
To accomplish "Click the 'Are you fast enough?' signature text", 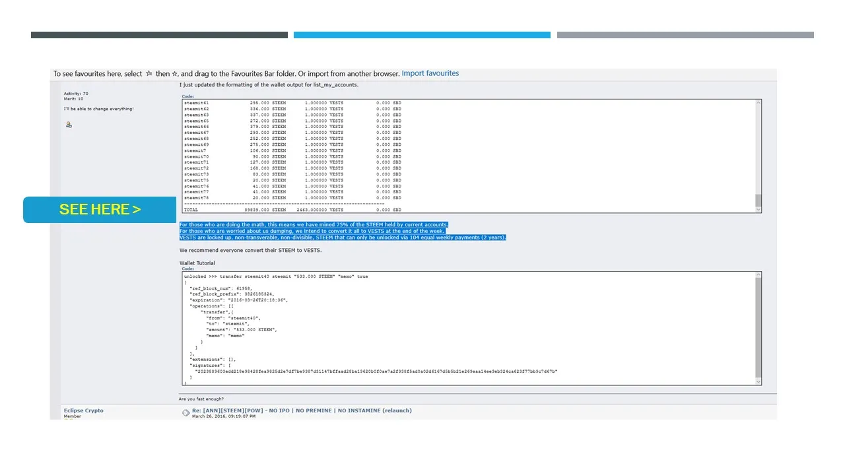I will point(201,398).
